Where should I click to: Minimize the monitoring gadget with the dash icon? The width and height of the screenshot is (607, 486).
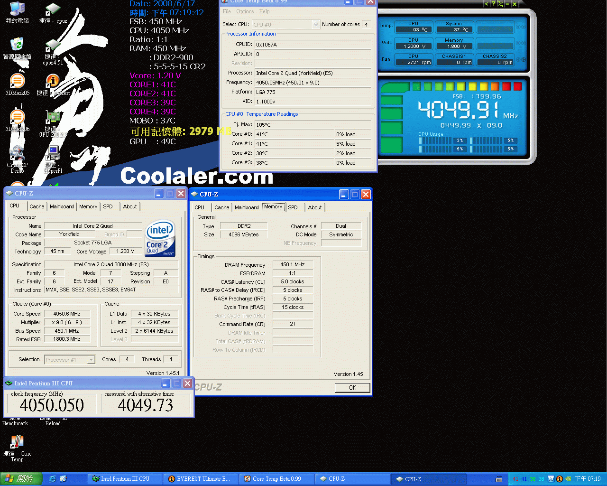(x=507, y=4)
